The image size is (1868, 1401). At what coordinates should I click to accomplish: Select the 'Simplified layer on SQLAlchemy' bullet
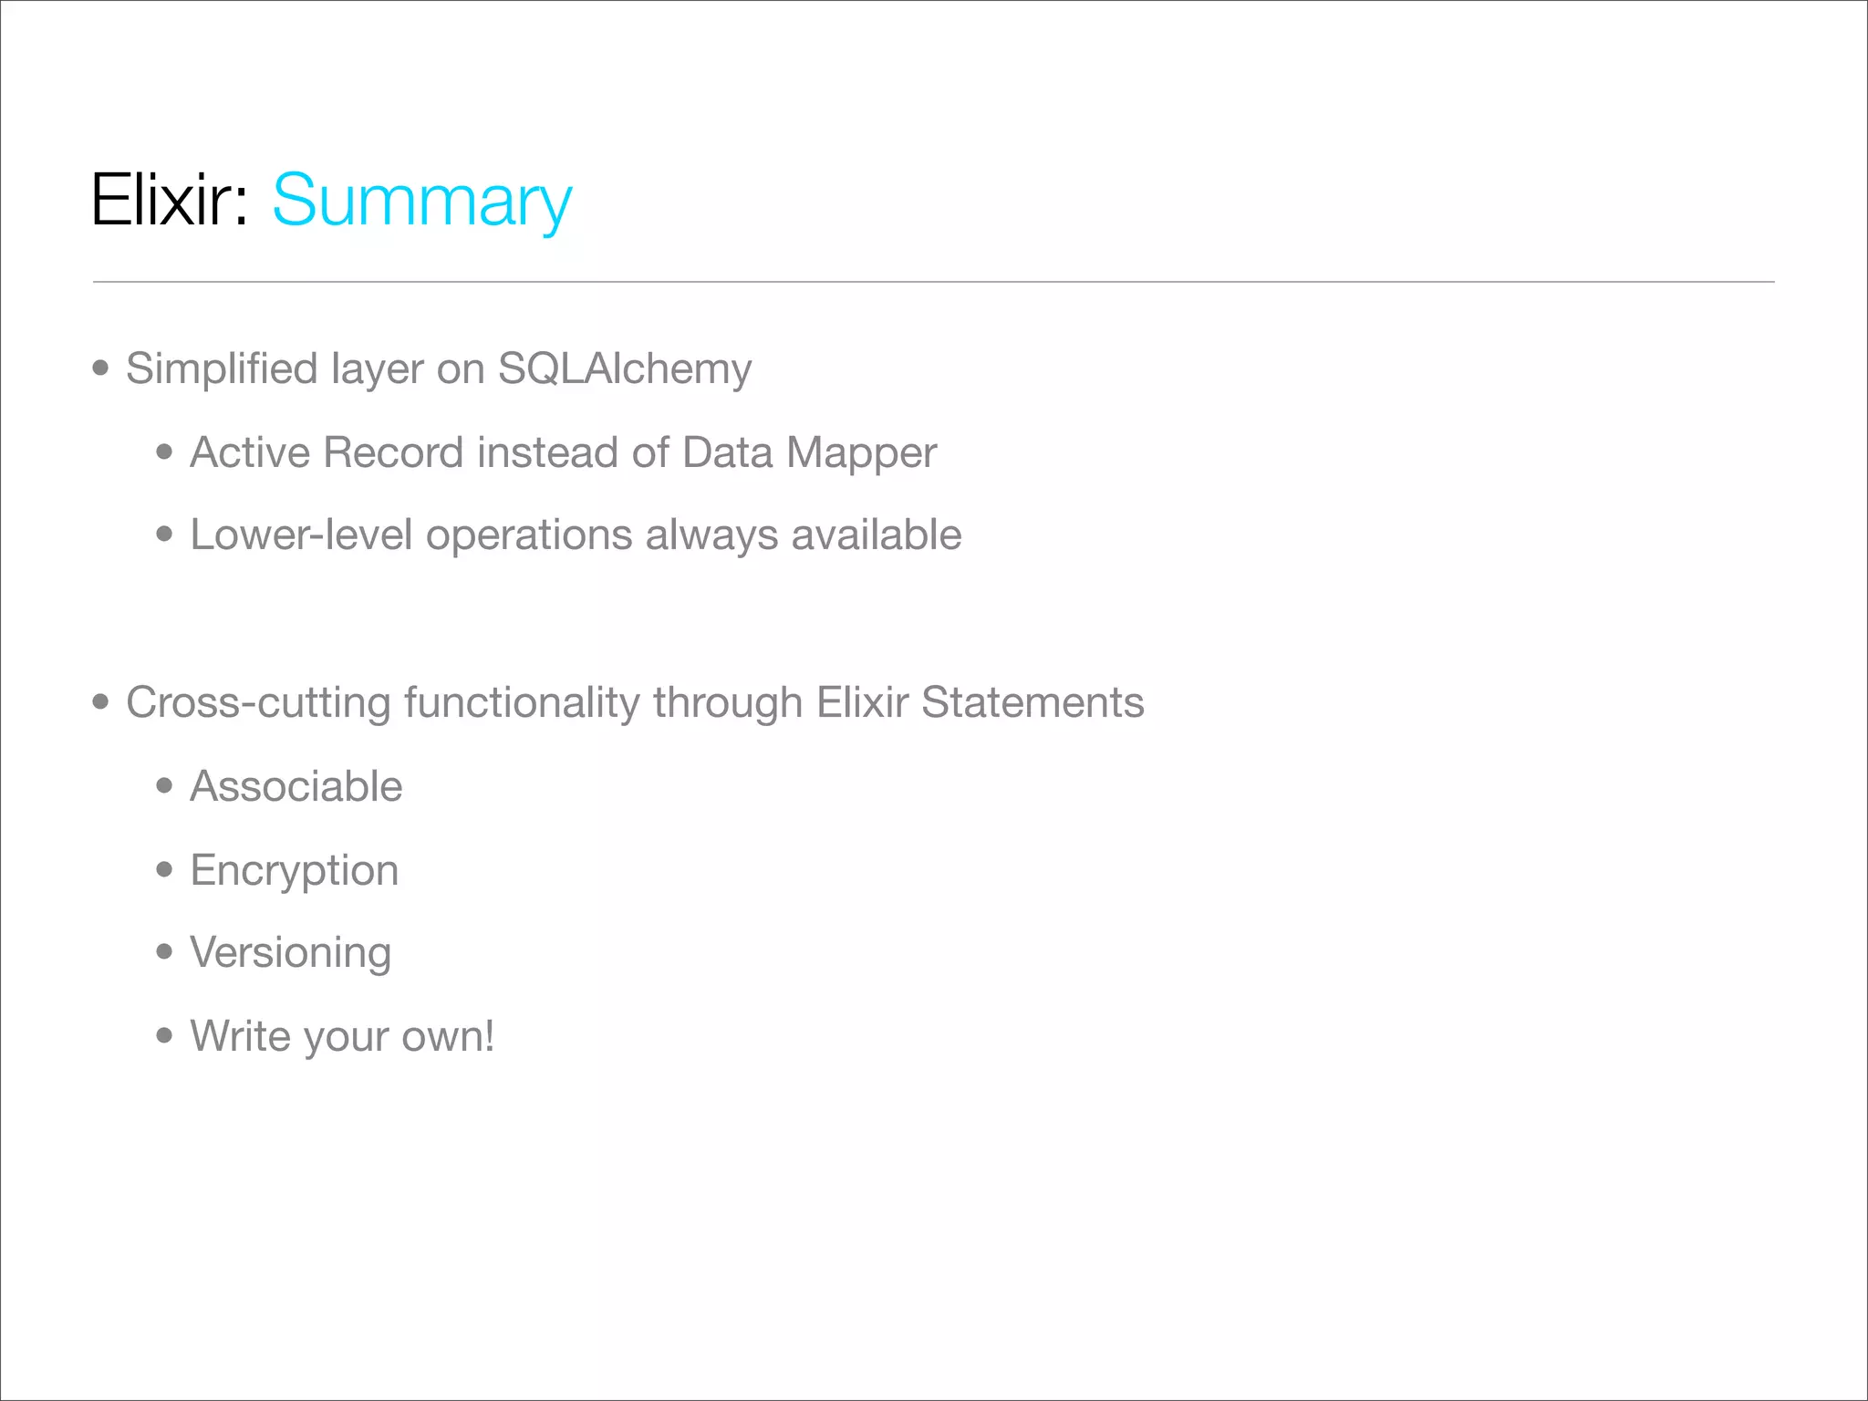pos(439,369)
